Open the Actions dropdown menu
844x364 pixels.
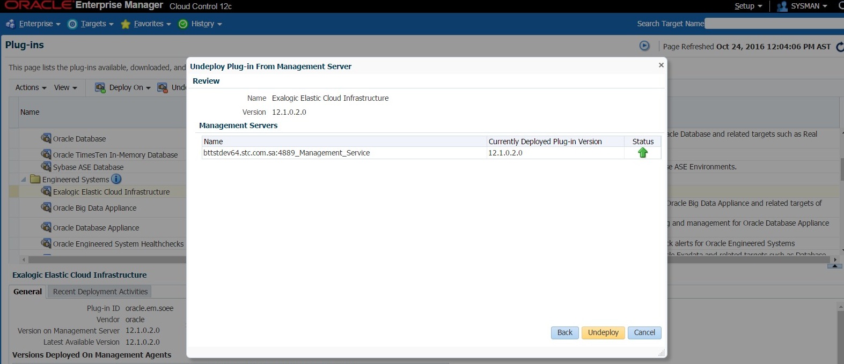31,87
